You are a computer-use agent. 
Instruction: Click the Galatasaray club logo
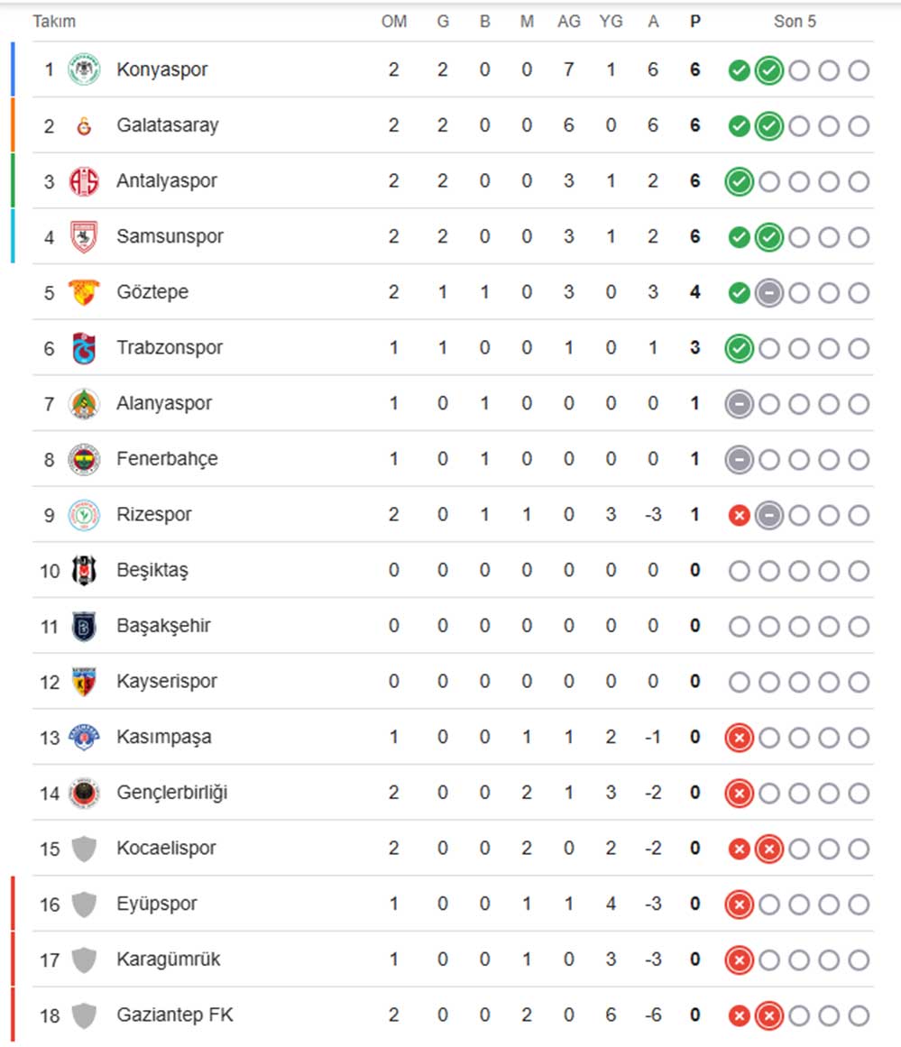(84, 125)
